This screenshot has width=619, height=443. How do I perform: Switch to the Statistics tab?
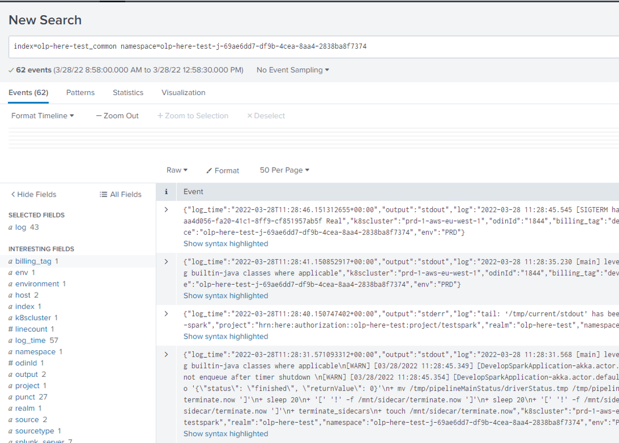tap(128, 93)
